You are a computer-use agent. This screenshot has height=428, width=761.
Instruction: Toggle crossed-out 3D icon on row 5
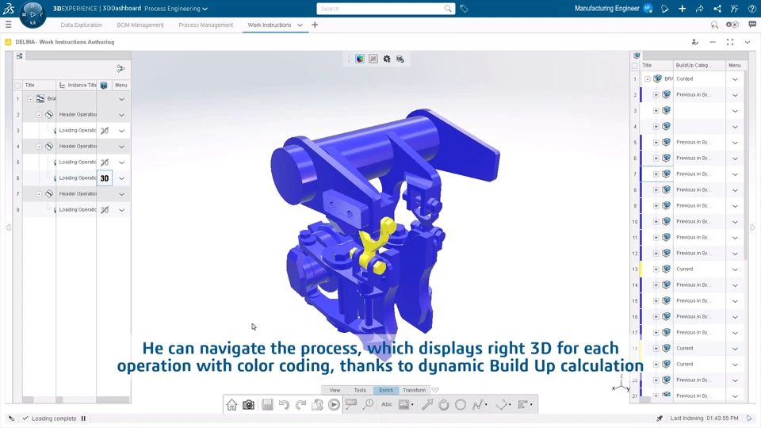pos(105,162)
